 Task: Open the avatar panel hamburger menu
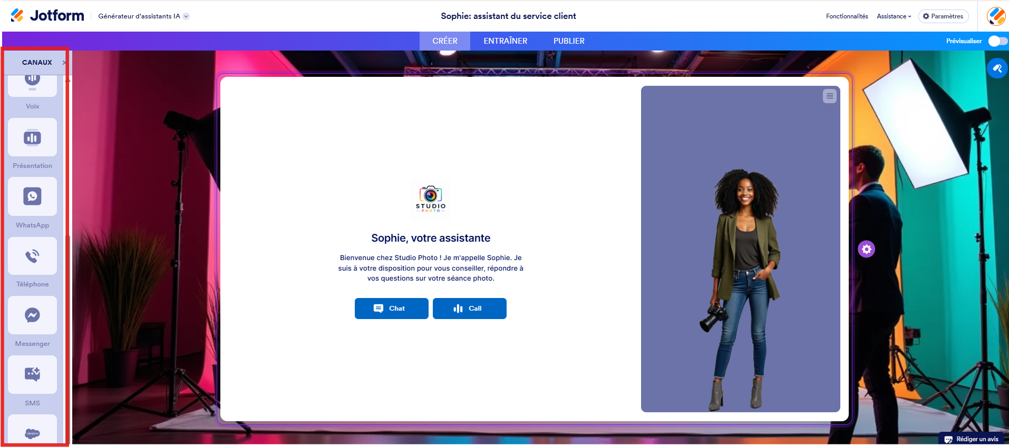[830, 96]
